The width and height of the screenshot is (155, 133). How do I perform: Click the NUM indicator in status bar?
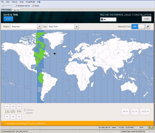pyautogui.click(x=141, y=127)
